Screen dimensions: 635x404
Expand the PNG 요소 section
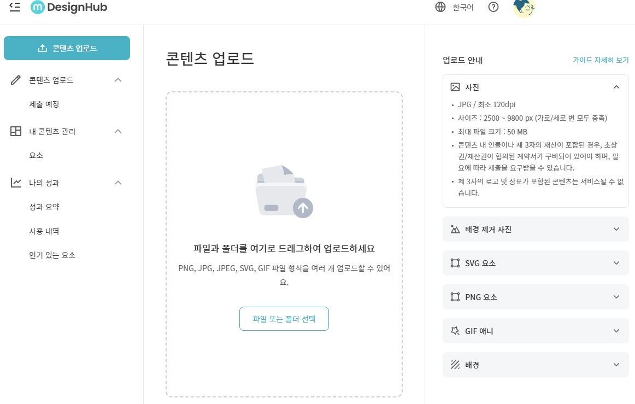tap(616, 297)
